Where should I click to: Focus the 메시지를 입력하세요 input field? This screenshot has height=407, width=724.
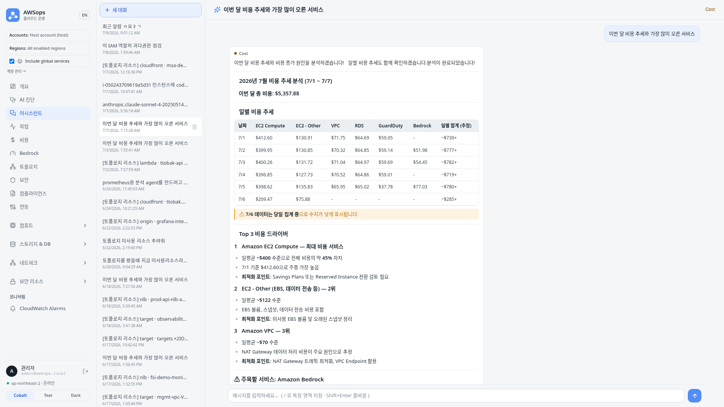(x=456, y=396)
